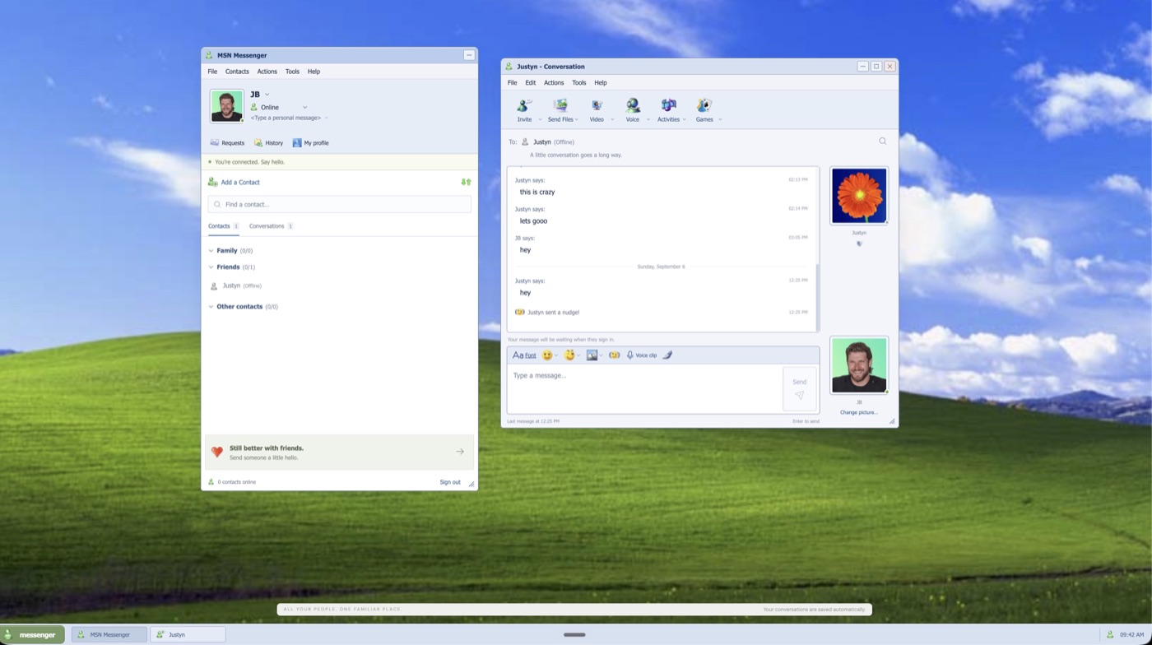Click the background image picker icon
The width and height of the screenshot is (1152, 645).
point(592,355)
